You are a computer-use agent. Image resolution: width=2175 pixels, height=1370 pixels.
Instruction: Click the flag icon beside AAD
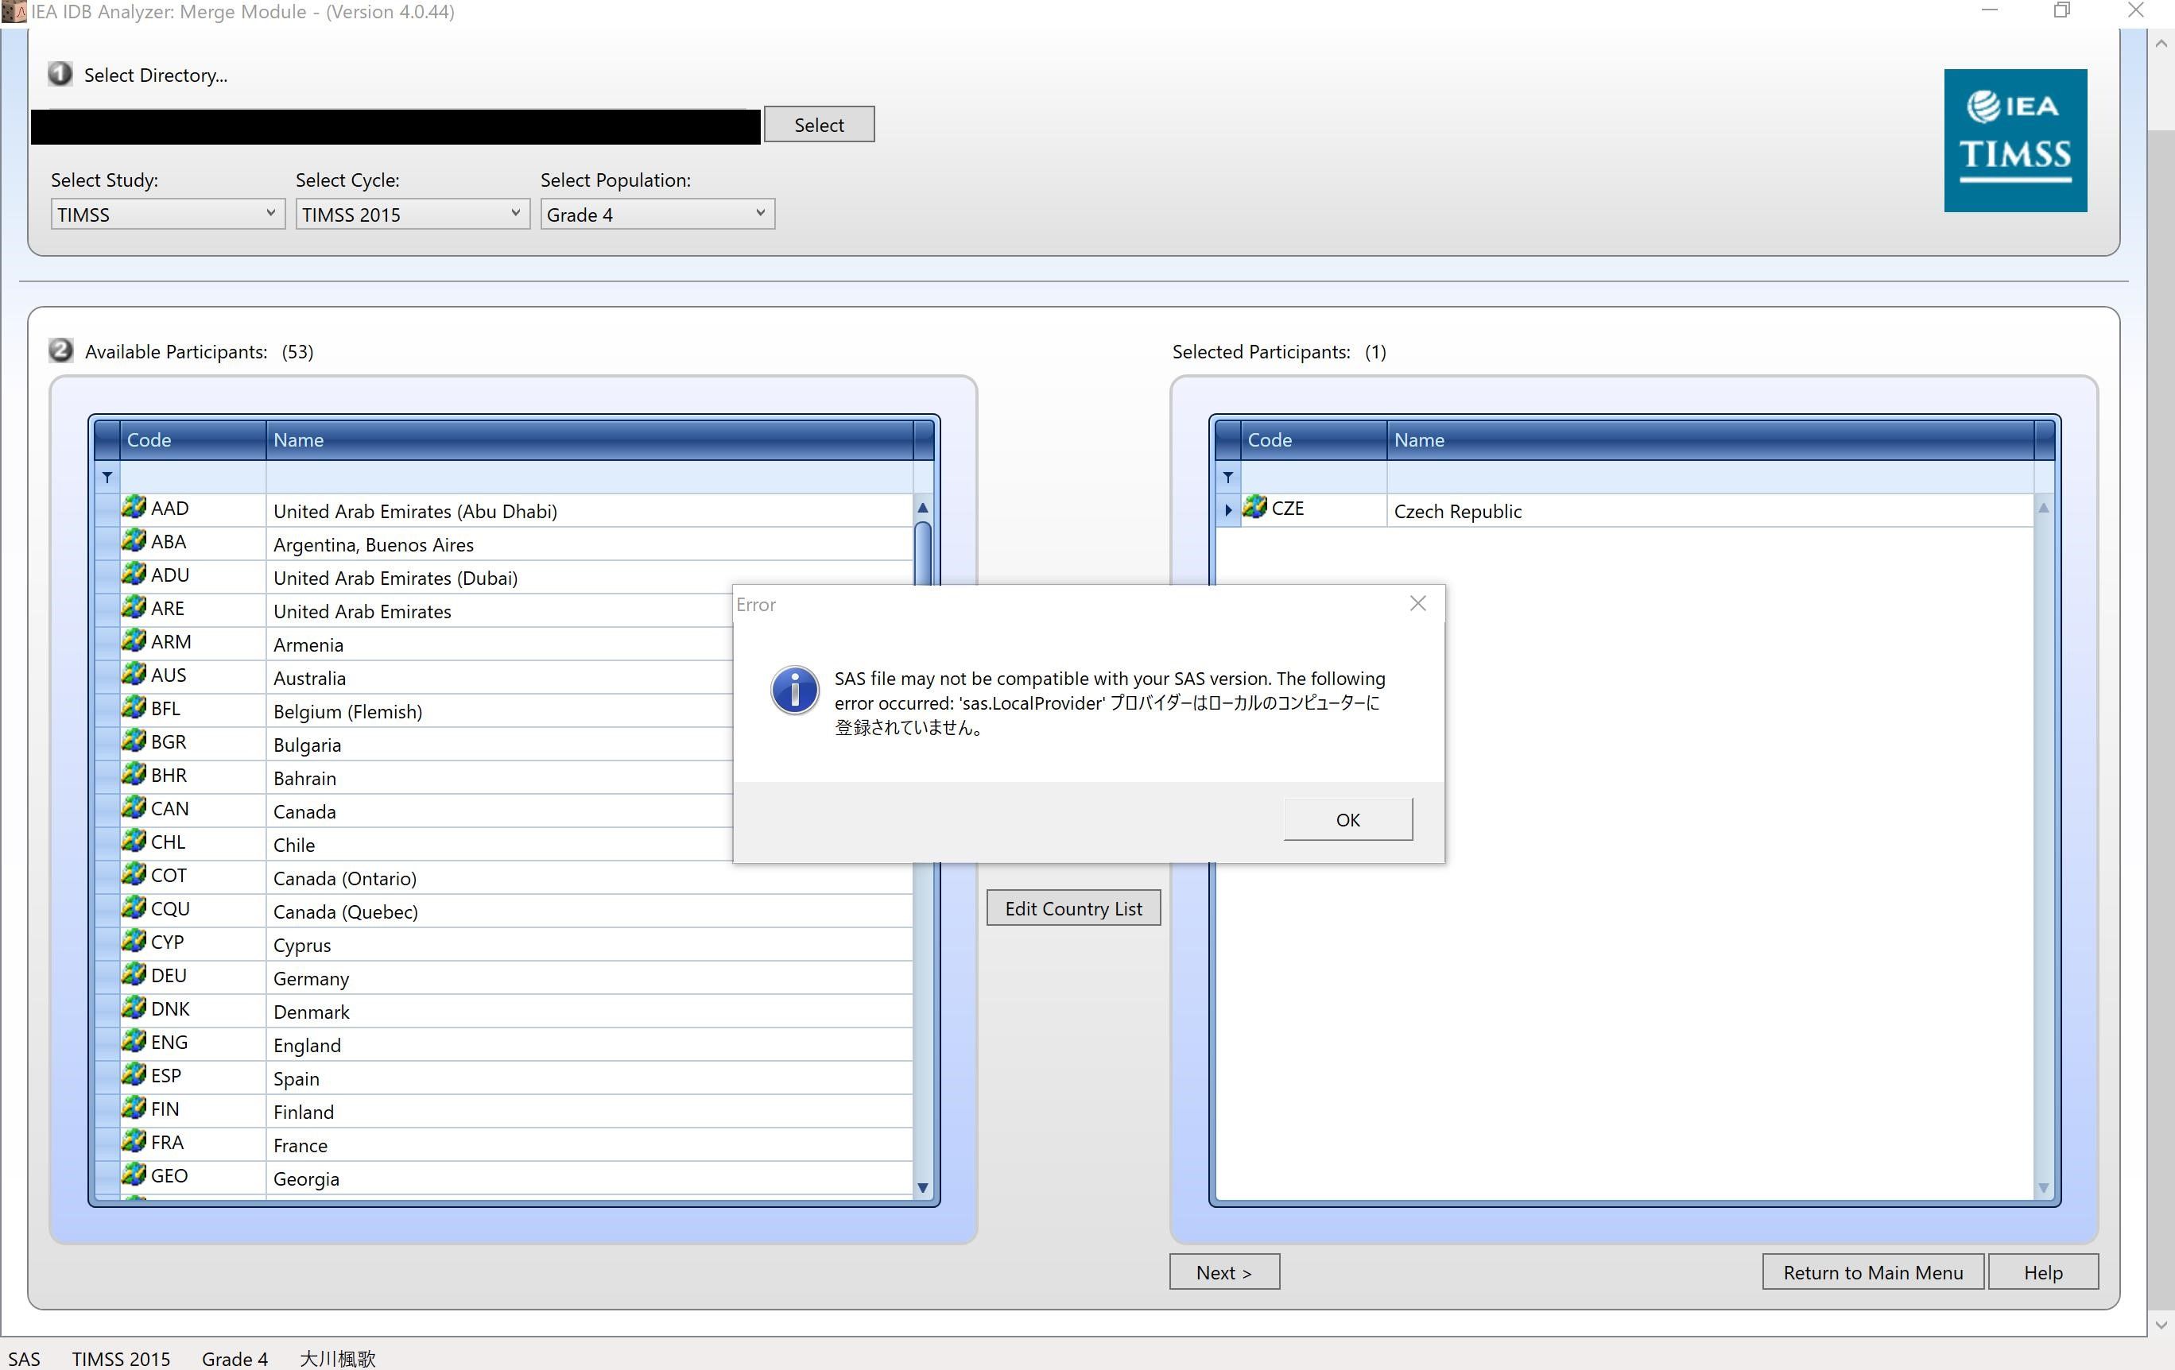click(x=133, y=507)
